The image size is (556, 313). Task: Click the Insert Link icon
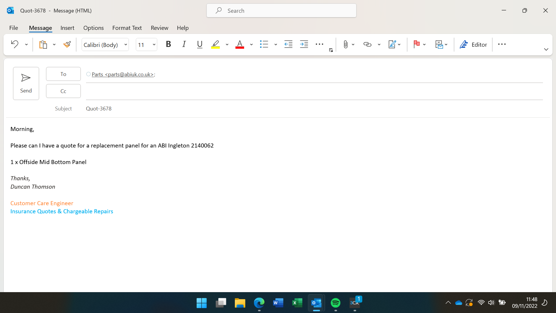[367, 44]
